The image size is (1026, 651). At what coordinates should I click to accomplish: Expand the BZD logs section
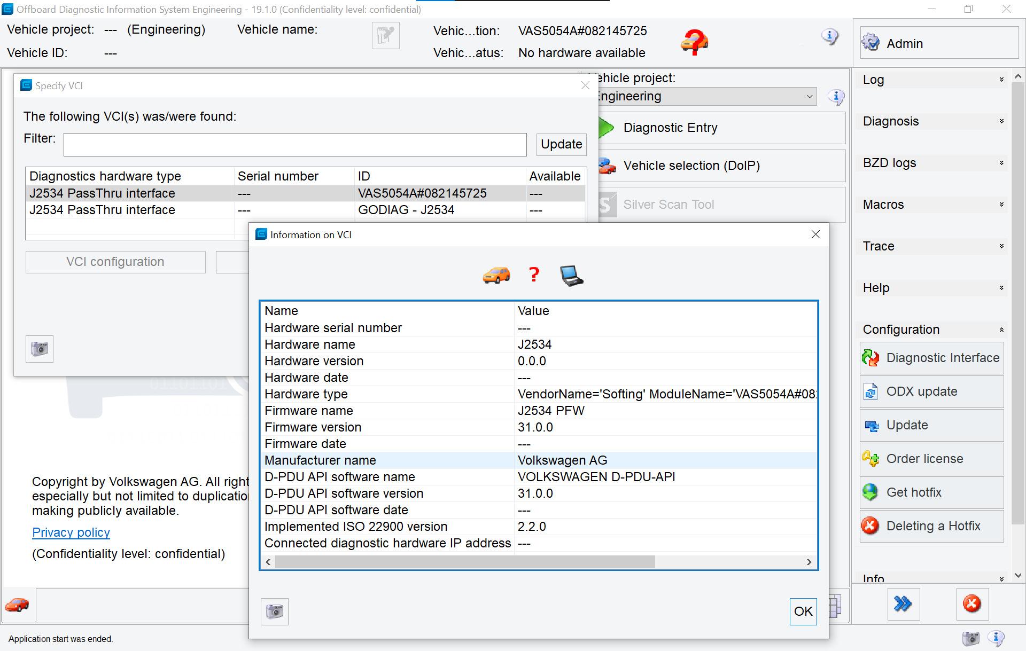coord(932,163)
